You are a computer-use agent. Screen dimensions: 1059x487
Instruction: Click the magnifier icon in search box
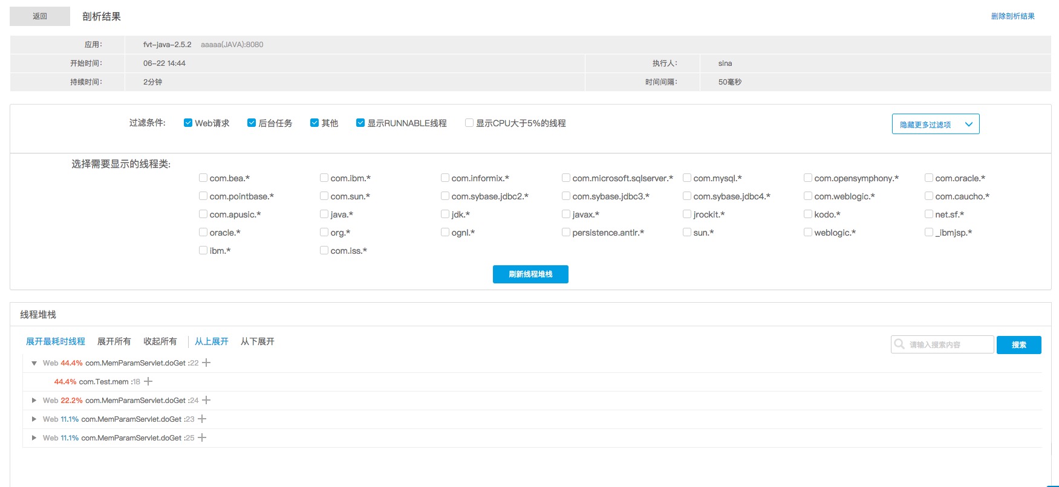899,344
